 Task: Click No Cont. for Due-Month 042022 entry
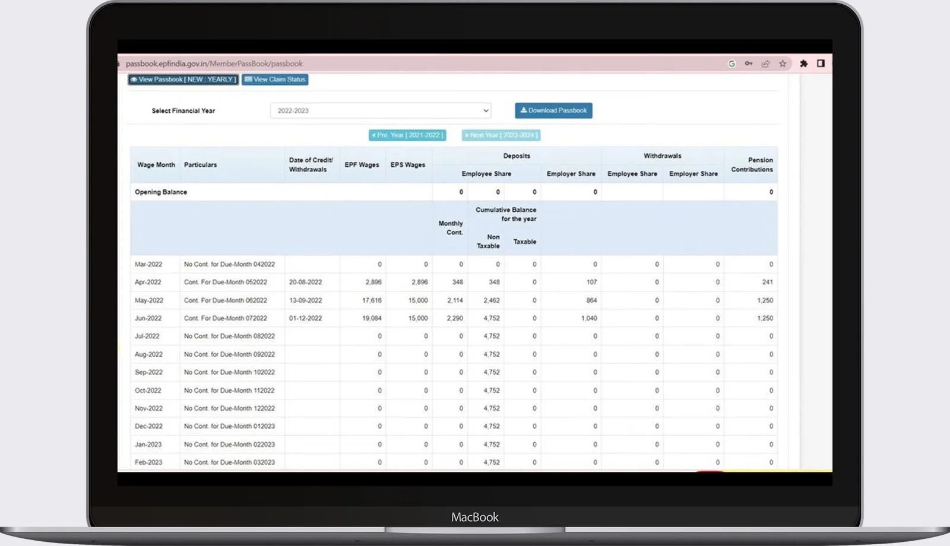coord(229,265)
